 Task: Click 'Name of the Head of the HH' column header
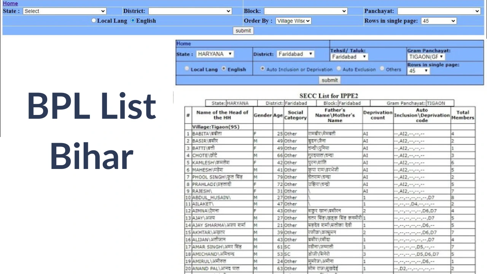tap(222, 115)
